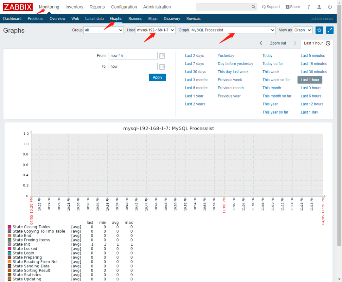
Task: Expand the Group dropdown
Action: [103, 30]
